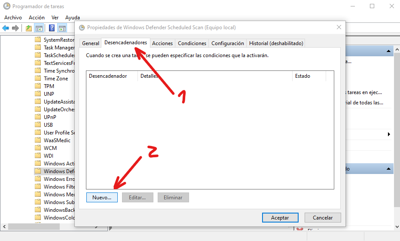Open the Ayuda menu
400x241 pixels.
[x=73, y=17]
